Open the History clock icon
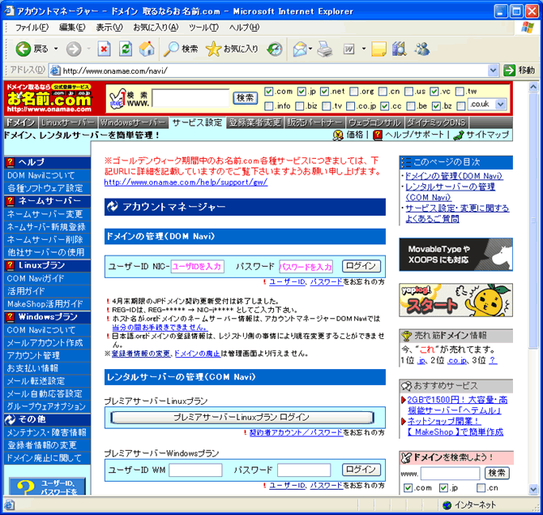The image size is (543, 515). [275, 49]
